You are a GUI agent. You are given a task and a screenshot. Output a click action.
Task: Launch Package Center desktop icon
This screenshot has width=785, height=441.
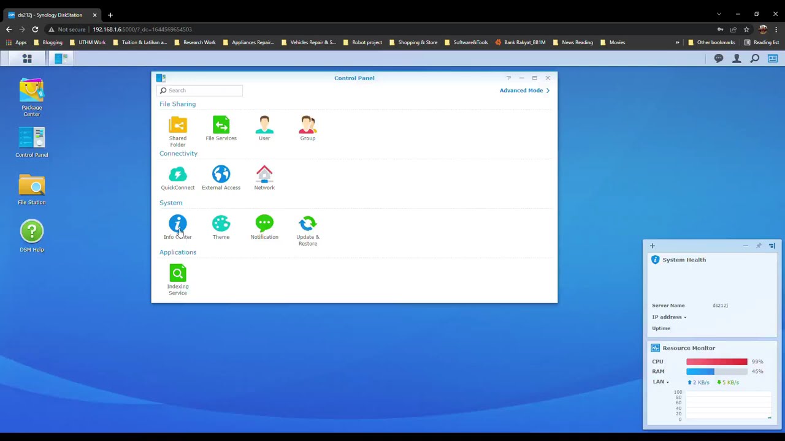32,97
